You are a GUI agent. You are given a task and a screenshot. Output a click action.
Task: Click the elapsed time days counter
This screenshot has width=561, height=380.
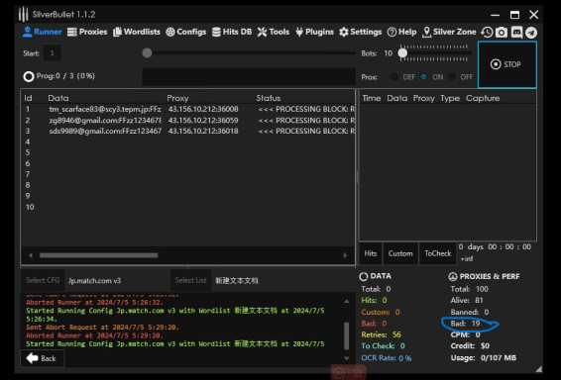click(496, 247)
